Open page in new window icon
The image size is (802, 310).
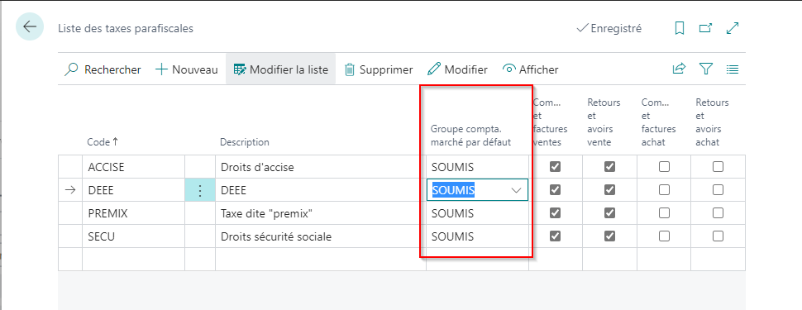point(706,28)
